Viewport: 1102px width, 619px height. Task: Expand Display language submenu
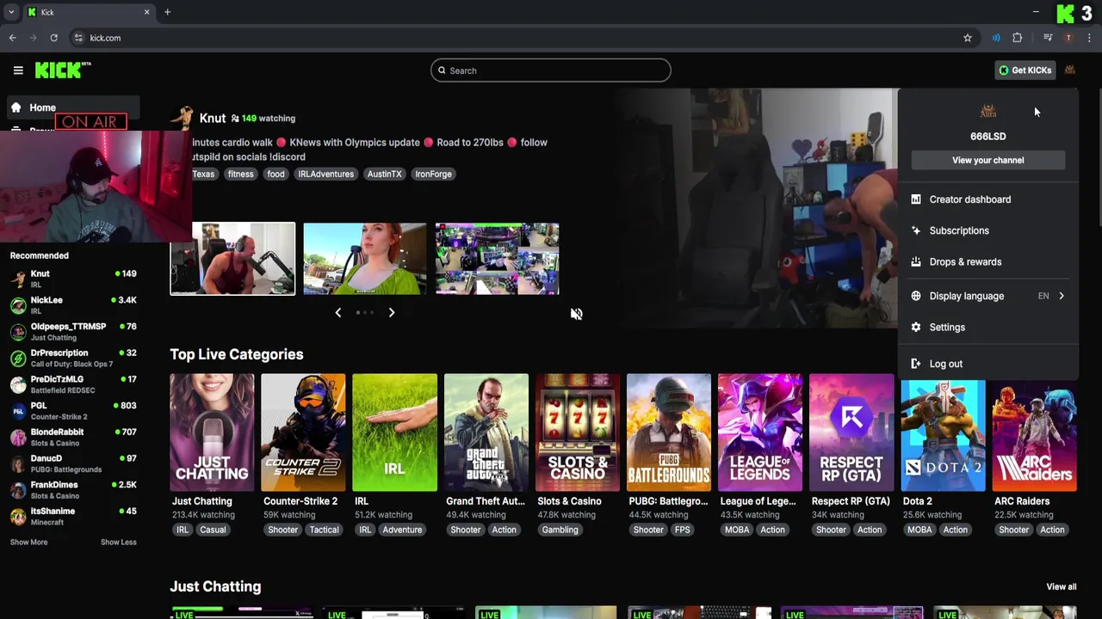[987, 296]
